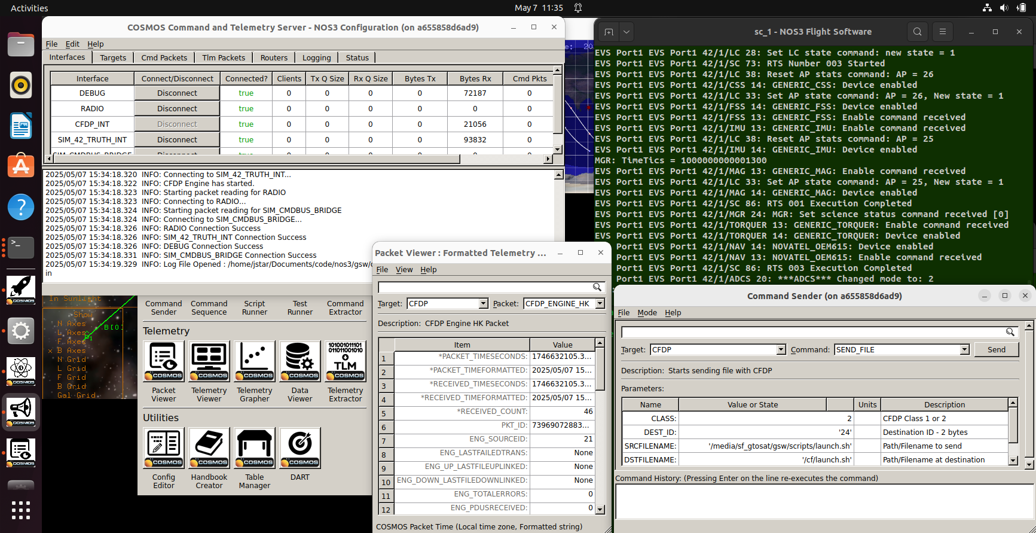
Task: Expand the Command dropdown showing SEND_FILE
Action: coord(964,350)
